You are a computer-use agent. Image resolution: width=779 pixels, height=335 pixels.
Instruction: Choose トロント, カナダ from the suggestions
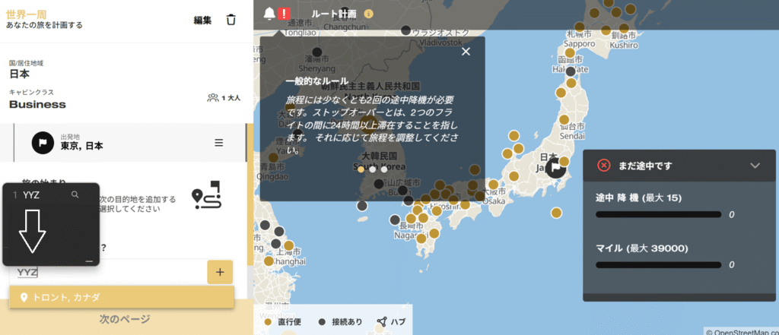(121, 297)
